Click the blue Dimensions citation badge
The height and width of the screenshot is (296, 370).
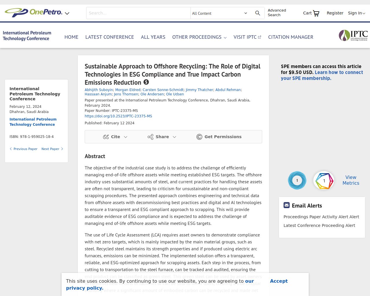tap(297, 180)
